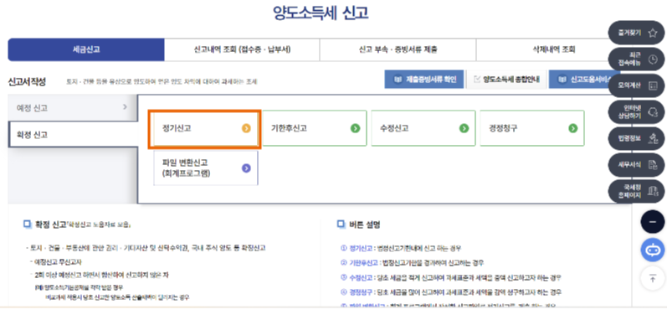Switch to 신고 부속·증빙서류 제출 tab
The width and height of the screenshot is (667, 325).
(398, 49)
